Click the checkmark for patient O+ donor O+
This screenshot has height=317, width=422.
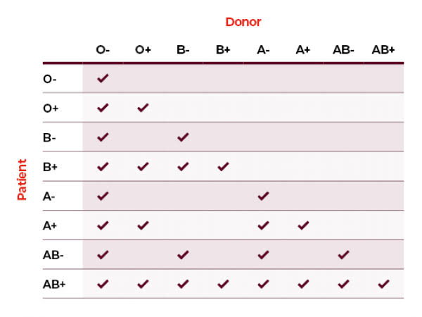[x=143, y=108]
